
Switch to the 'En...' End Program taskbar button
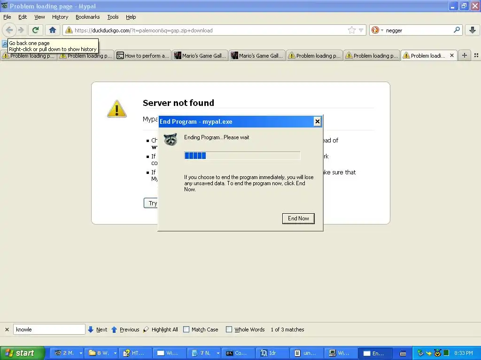click(x=376, y=353)
